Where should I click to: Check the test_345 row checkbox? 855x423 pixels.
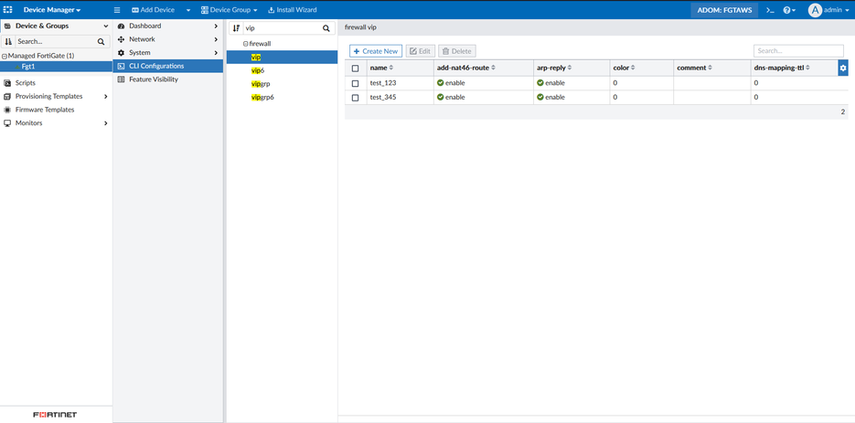pyautogui.click(x=356, y=98)
